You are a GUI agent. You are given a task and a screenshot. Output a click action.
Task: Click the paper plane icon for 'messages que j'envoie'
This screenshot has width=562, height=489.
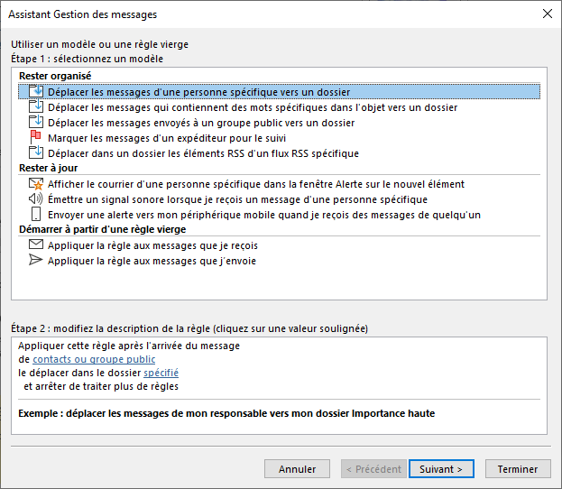[x=35, y=260]
